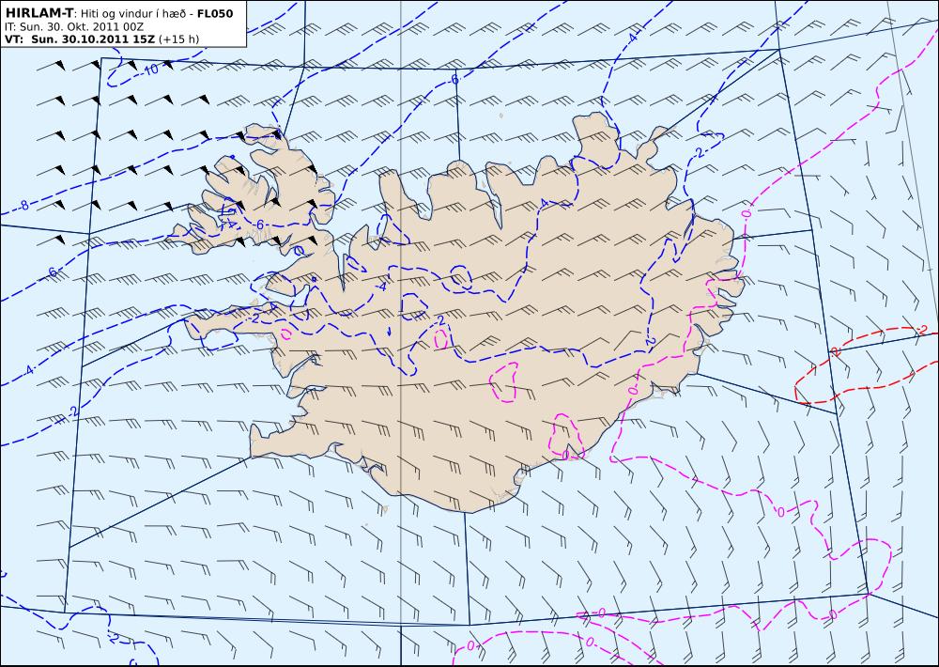Click the HIRLAM-T heading in the legend
Image resolution: width=939 pixels, height=667 pixels.
coord(38,13)
